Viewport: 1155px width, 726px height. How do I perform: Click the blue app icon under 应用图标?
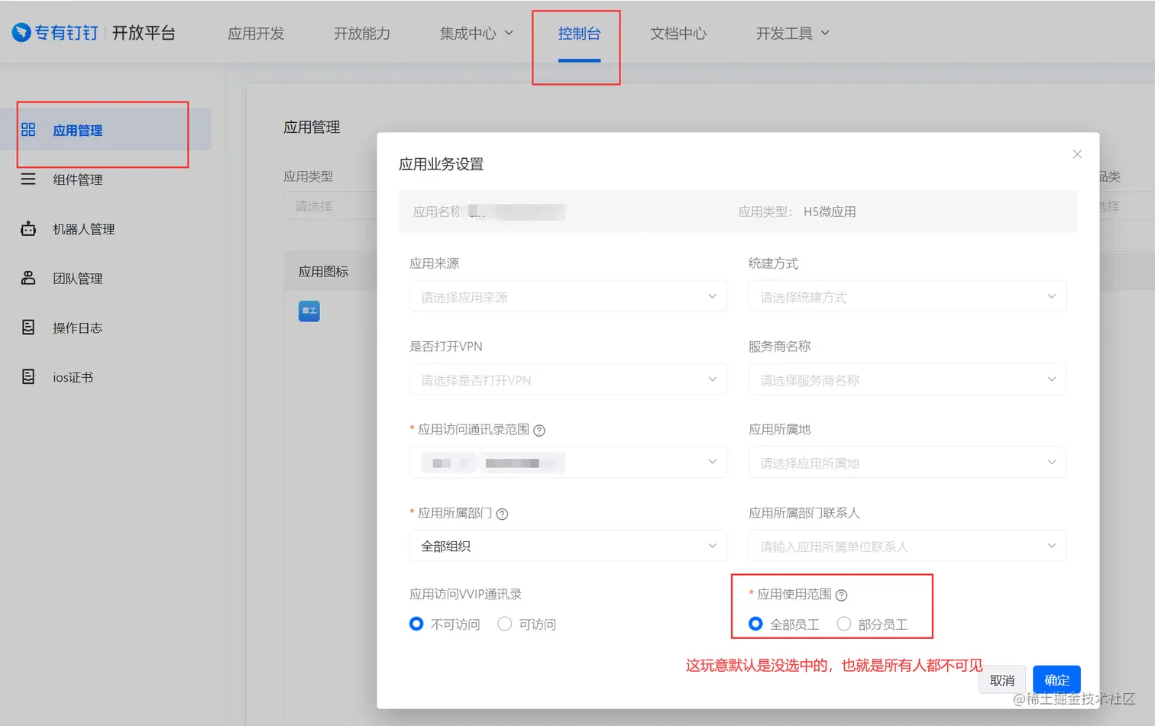coord(309,311)
